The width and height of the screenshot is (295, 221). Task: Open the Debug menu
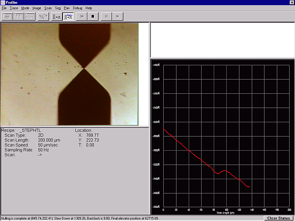[78, 8]
